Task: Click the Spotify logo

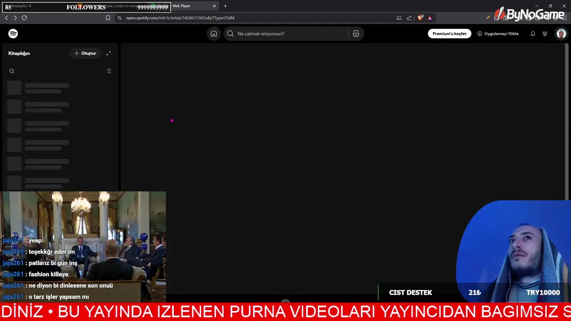Action: (x=13, y=33)
